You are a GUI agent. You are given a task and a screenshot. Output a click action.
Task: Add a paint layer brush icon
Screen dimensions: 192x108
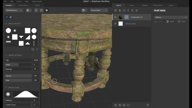click(x=136, y=10)
